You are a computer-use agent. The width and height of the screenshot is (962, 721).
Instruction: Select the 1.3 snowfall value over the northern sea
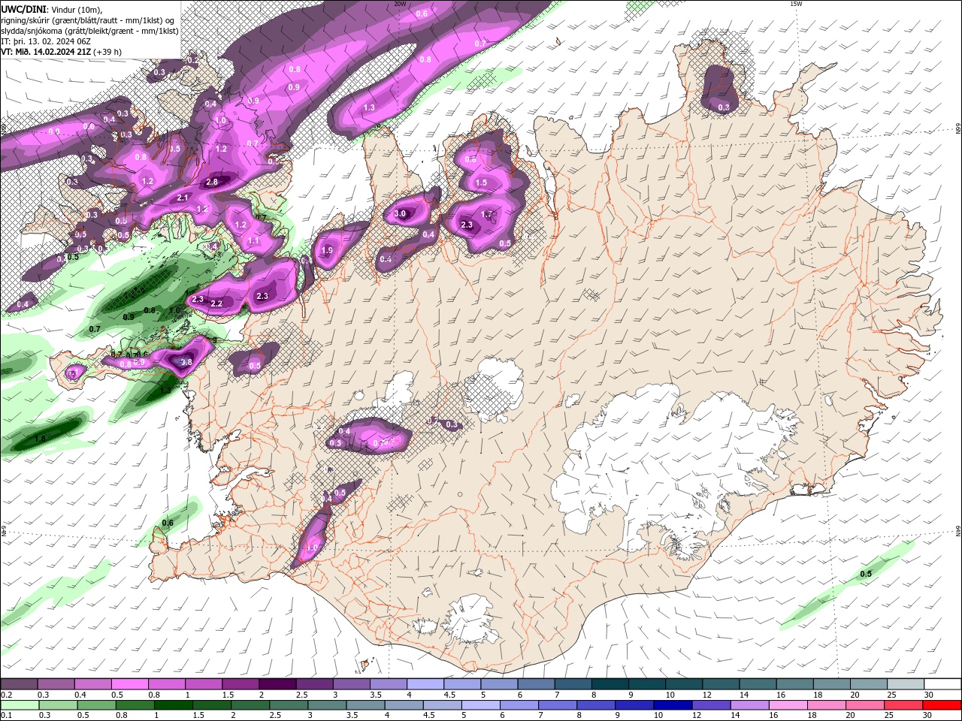369,108
